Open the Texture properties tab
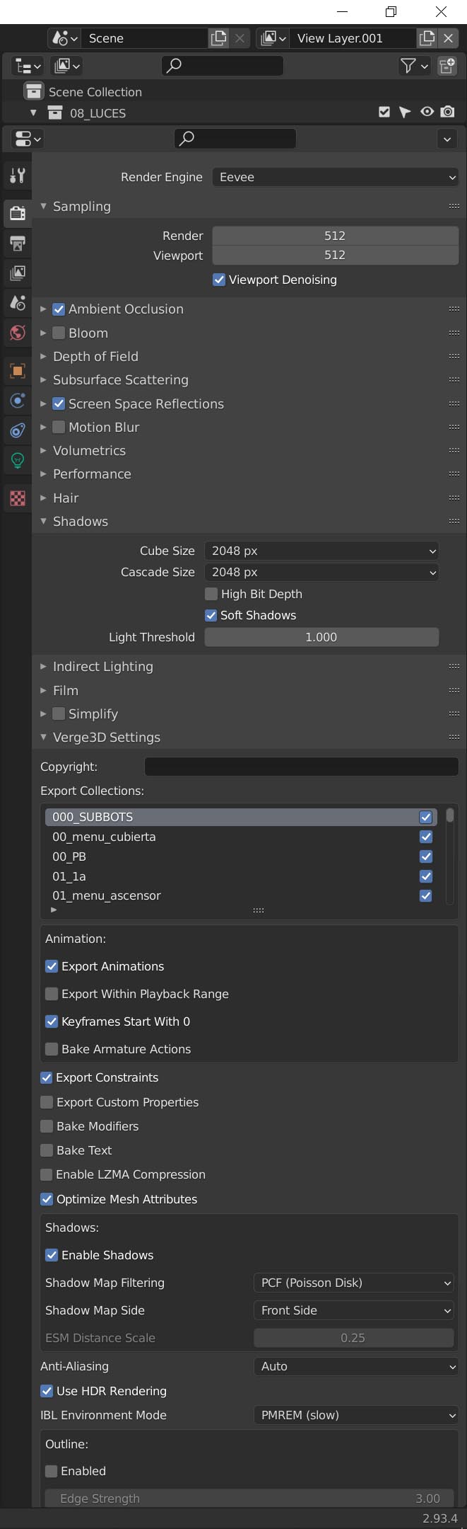 [18, 498]
